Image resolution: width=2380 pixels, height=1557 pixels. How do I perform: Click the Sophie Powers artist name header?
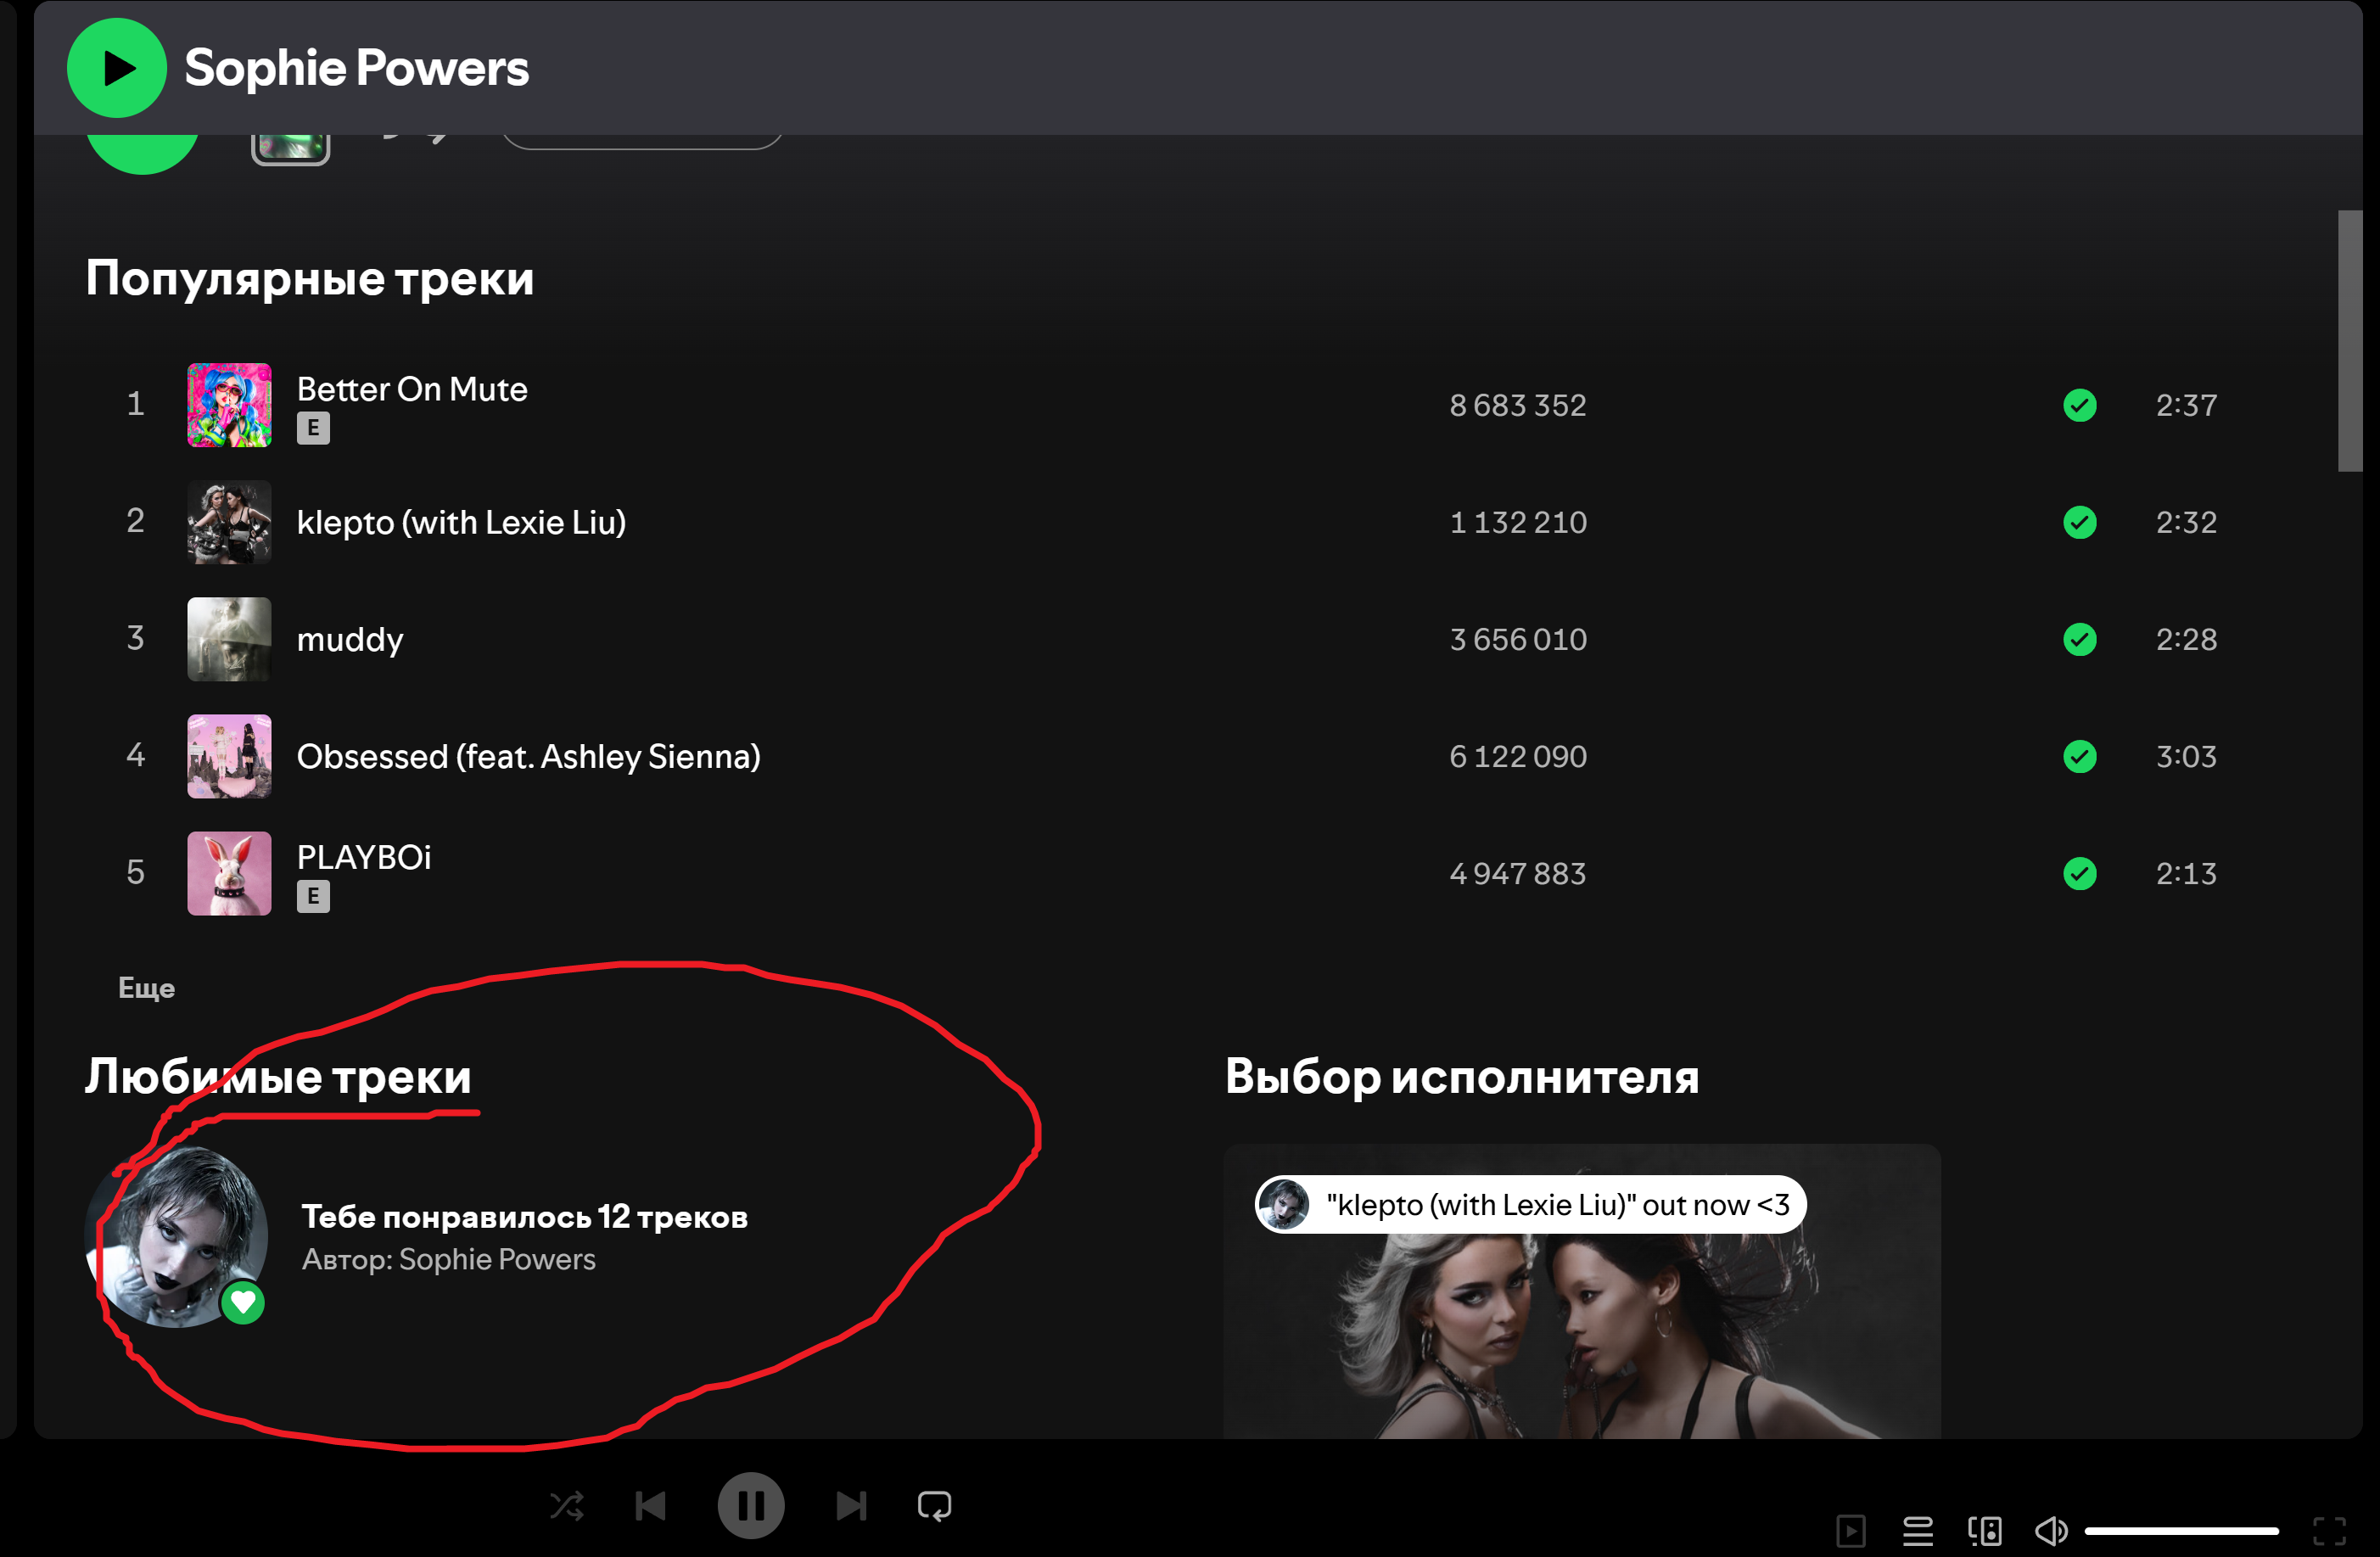(357, 68)
